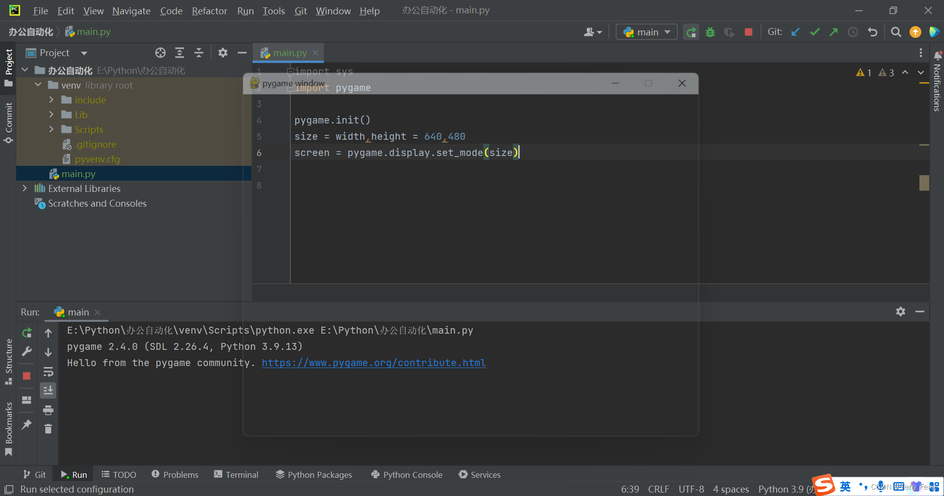Screen dimensions: 944x496
Task: Expand the include folder
Action: [x=51, y=100]
